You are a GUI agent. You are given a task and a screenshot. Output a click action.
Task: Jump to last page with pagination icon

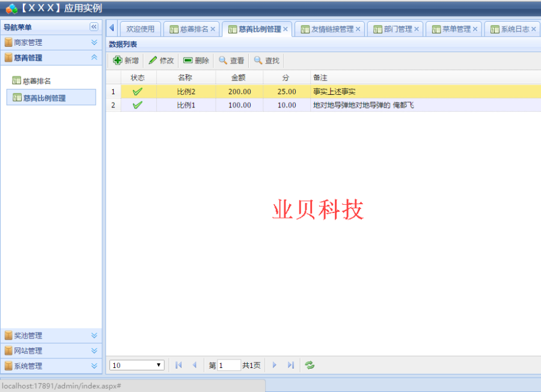click(291, 365)
